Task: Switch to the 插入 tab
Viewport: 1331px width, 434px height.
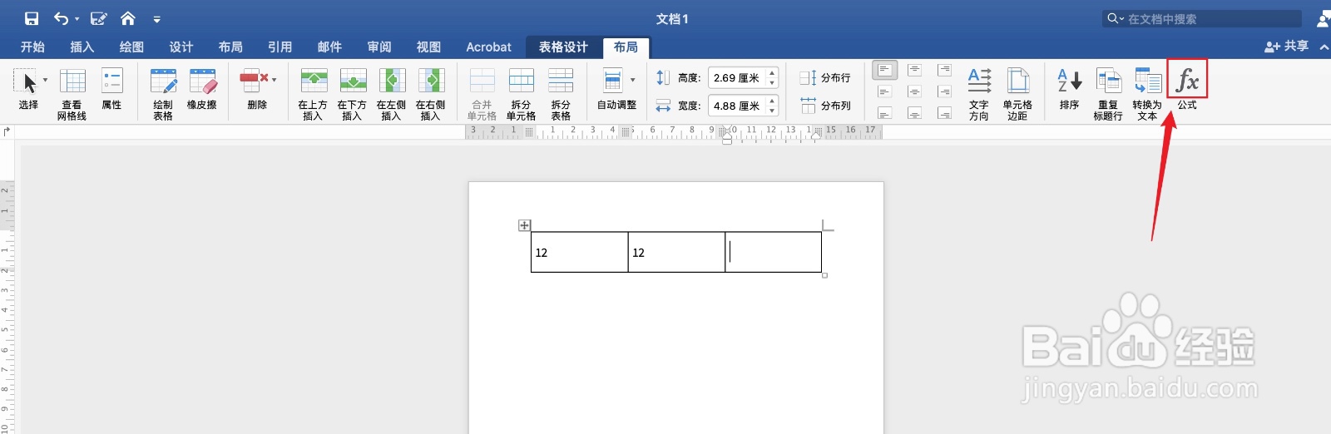Action: [82, 47]
